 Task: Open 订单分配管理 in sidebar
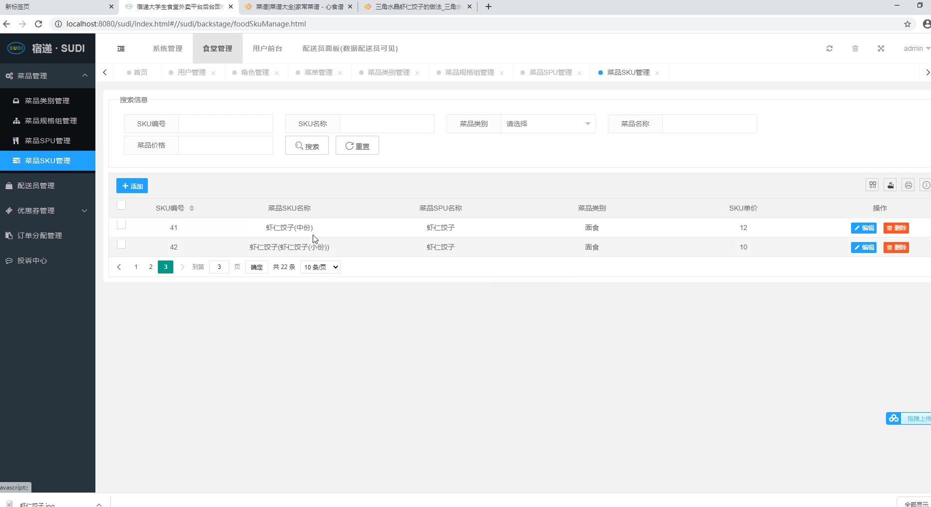click(x=47, y=236)
